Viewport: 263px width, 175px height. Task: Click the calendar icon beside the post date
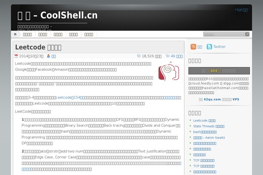[x=16, y=56]
